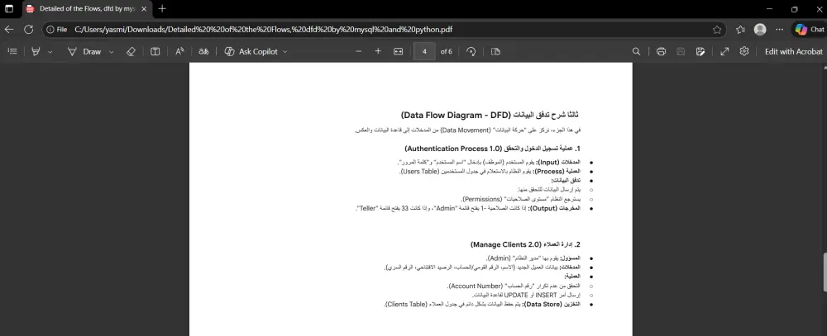Show the table of contents panel
This screenshot has height=336, width=827.
coord(12,52)
